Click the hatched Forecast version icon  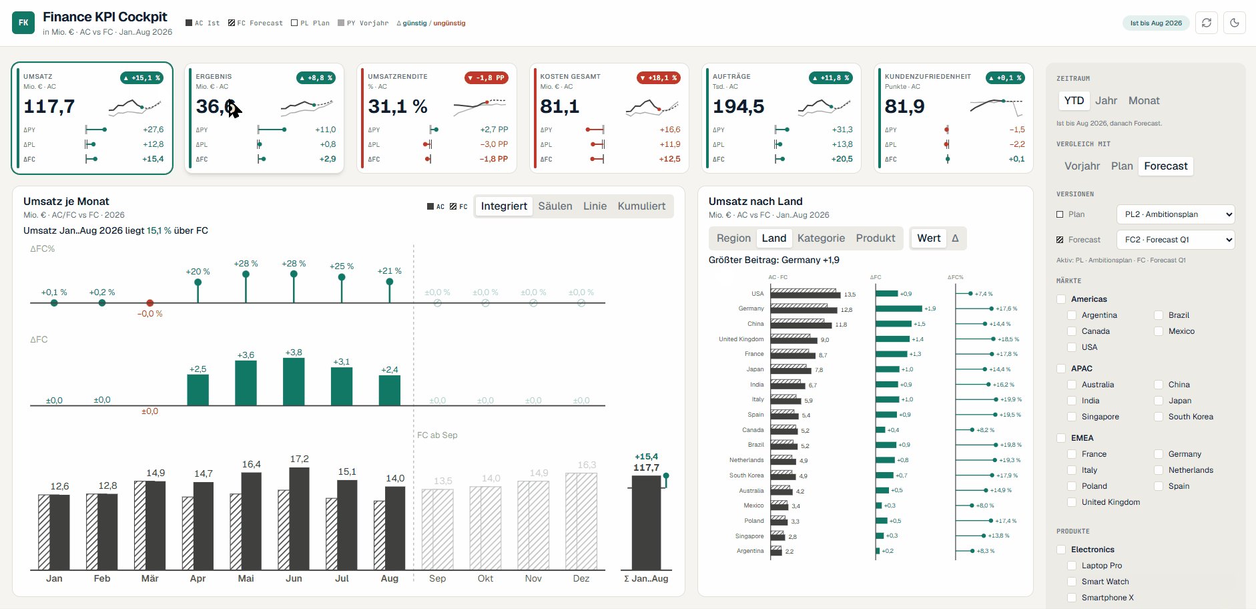click(x=1060, y=240)
